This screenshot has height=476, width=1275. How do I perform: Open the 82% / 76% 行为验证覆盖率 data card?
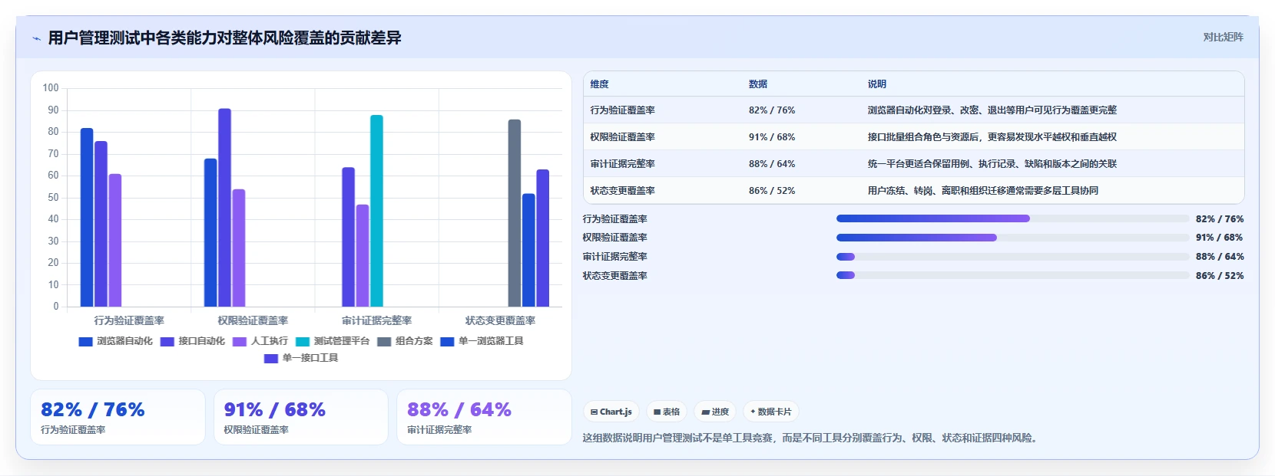pyautogui.click(x=118, y=417)
